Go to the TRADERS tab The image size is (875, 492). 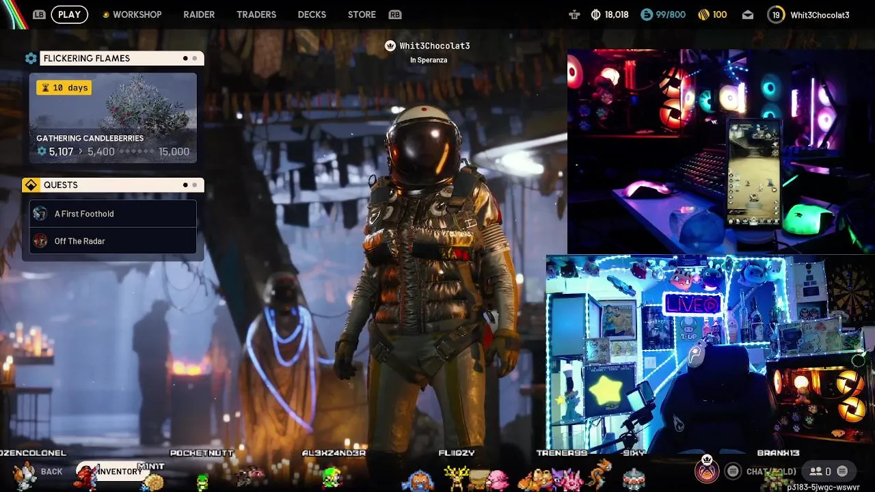pyautogui.click(x=256, y=14)
